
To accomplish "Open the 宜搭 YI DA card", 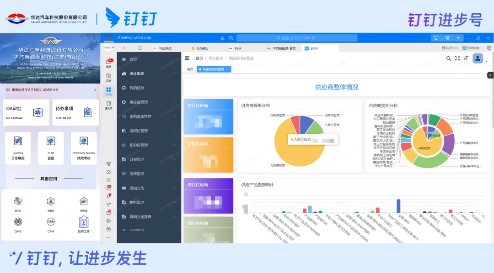I will tap(51, 148).
